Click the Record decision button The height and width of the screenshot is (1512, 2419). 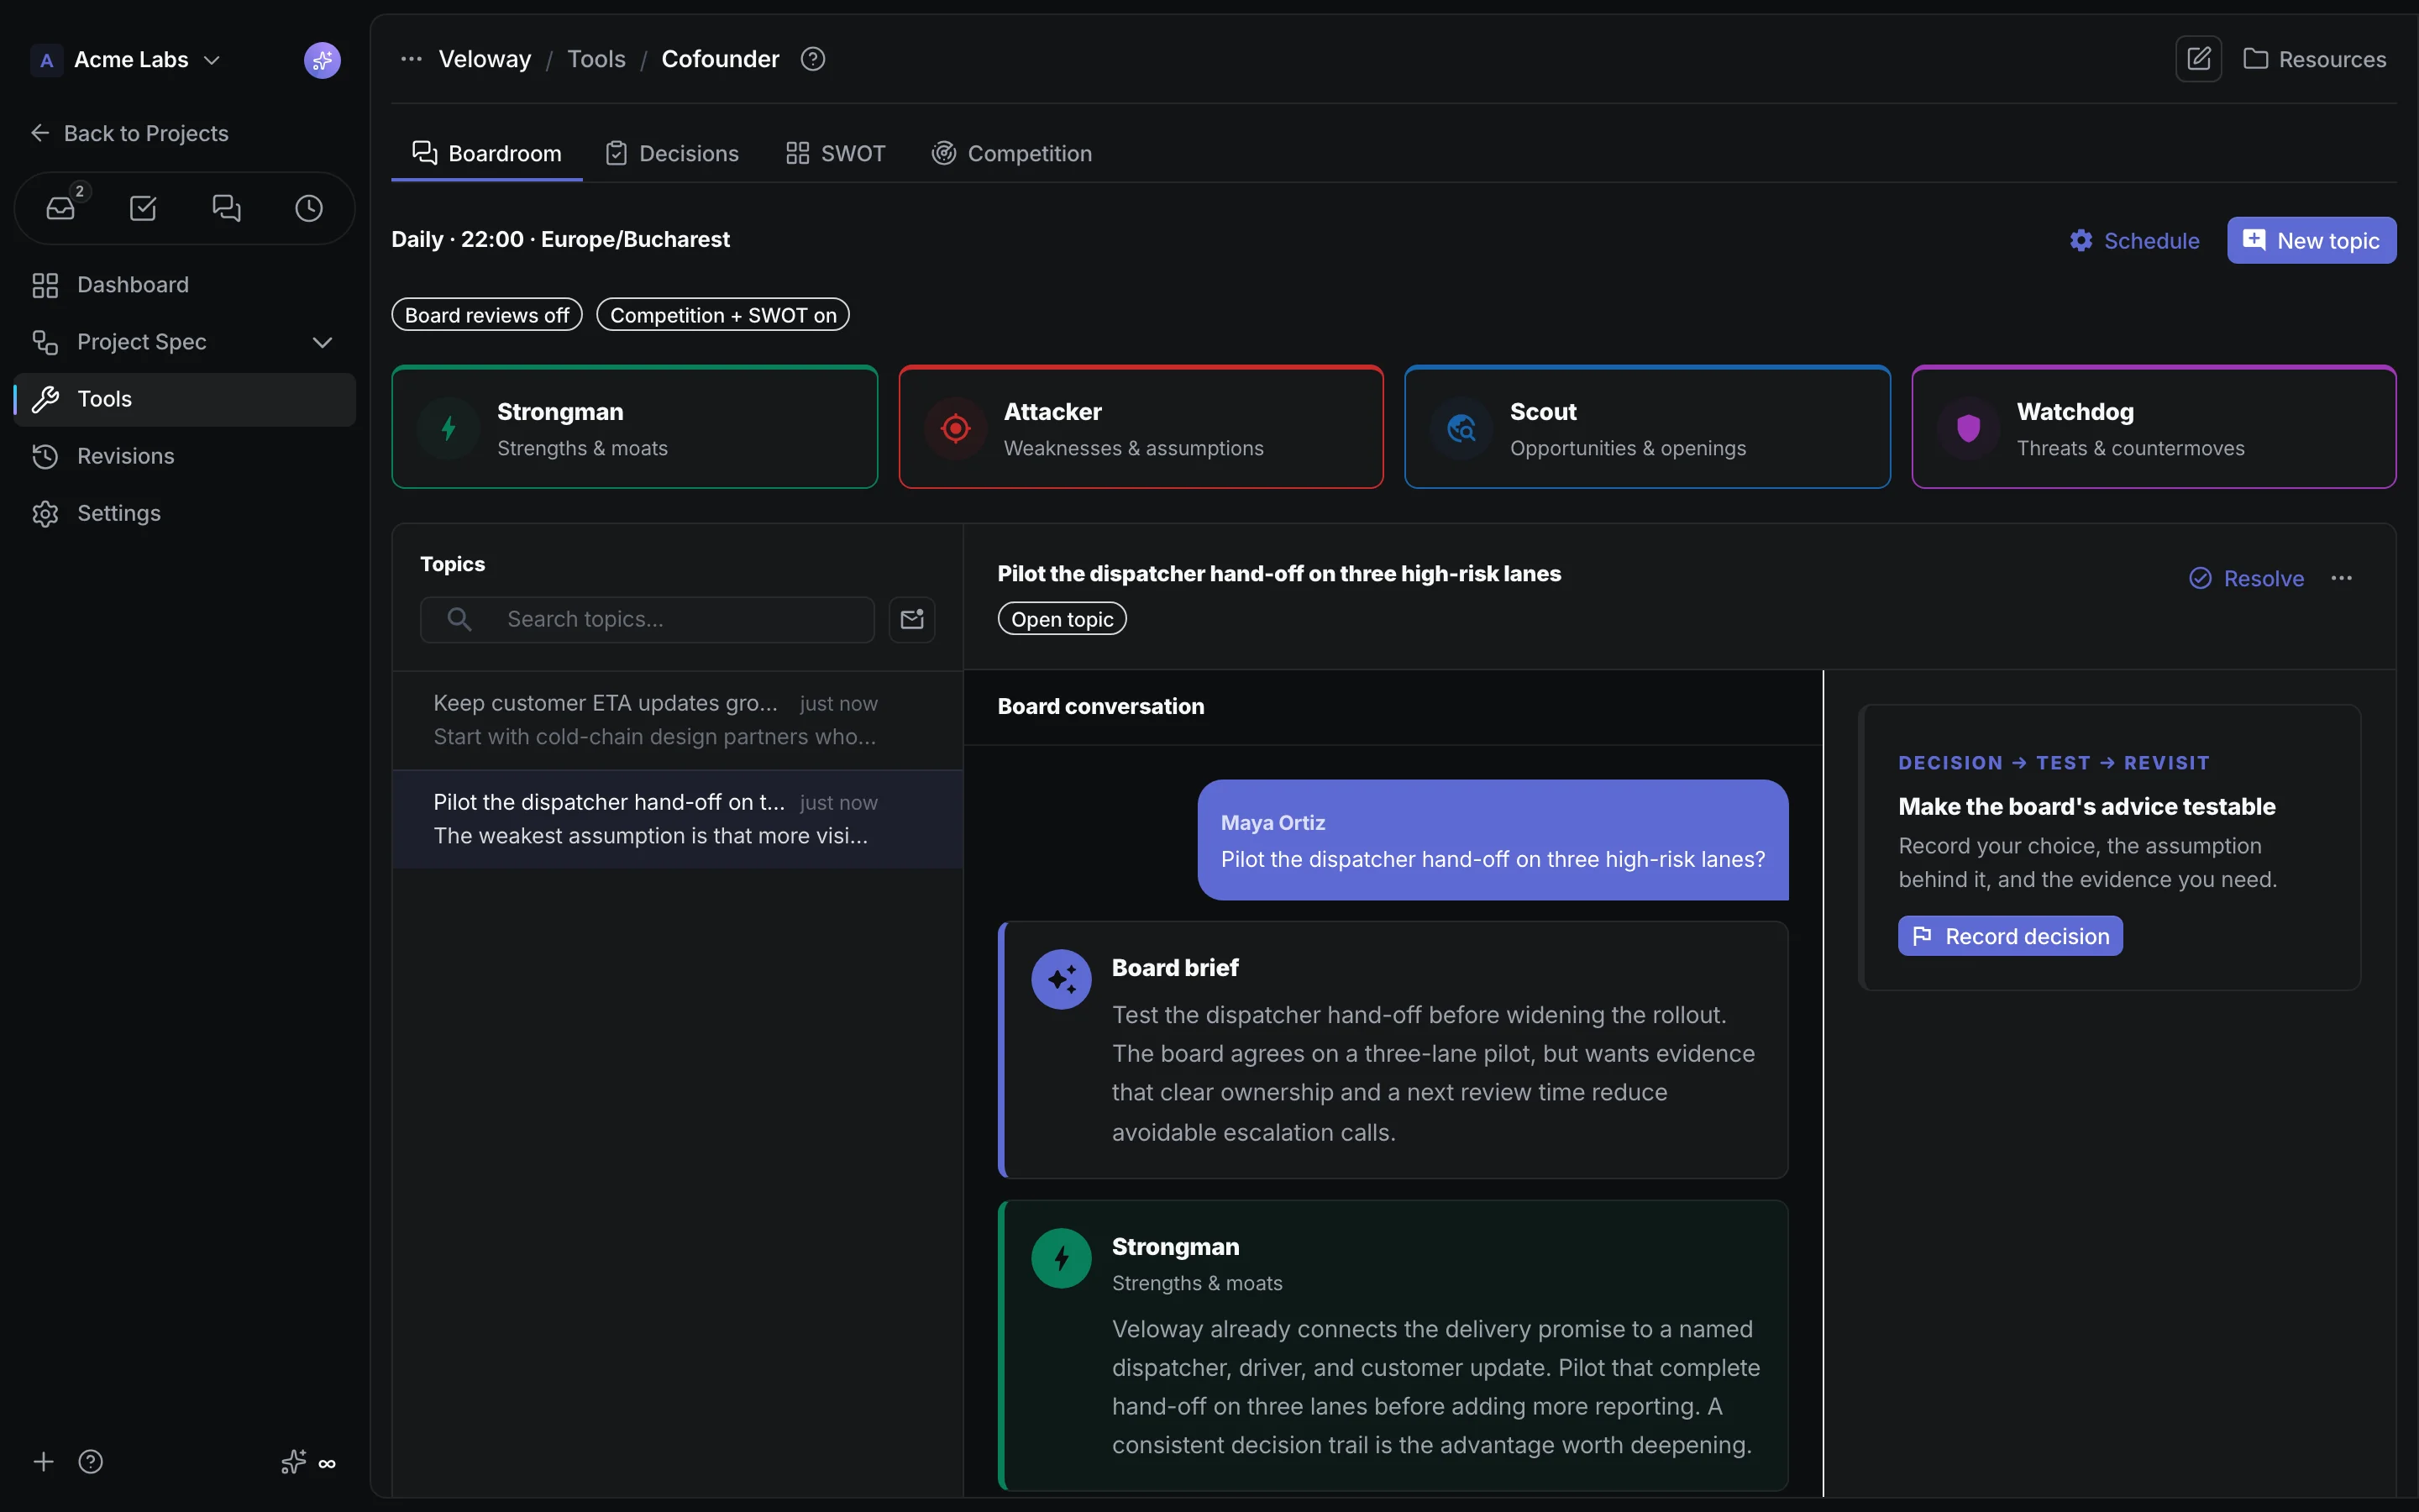(2010, 936)
